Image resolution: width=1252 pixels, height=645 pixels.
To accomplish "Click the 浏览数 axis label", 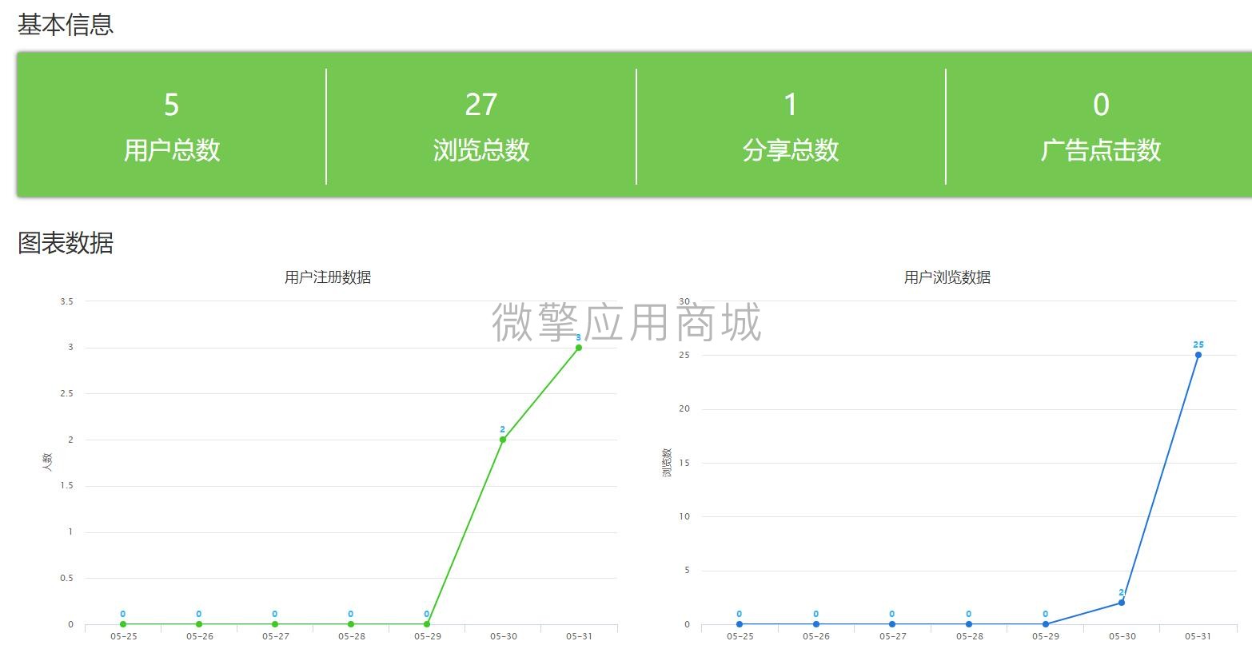I will [667, 463].
